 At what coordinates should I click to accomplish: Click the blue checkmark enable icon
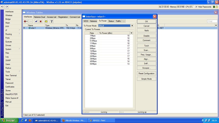[x=36, y=21]
